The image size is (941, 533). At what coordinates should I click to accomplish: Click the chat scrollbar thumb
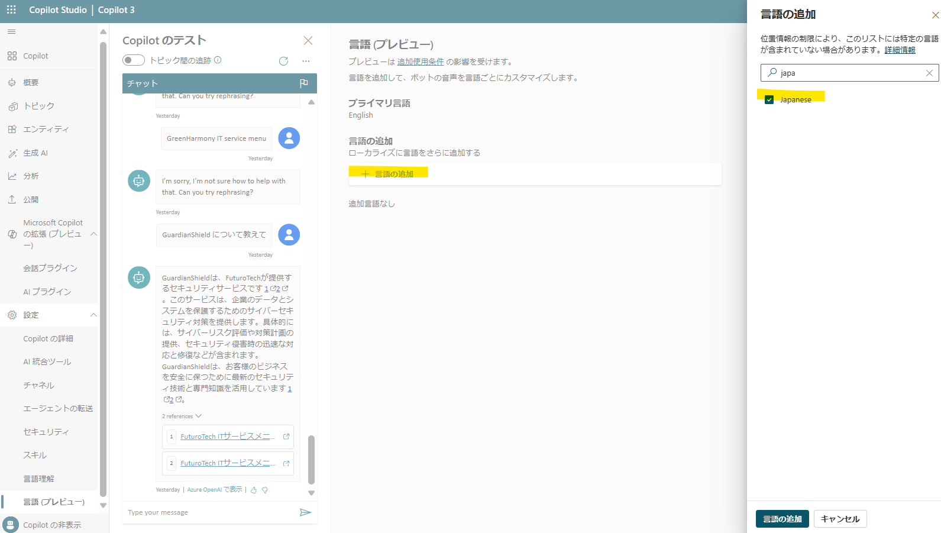(x=312, y=460)
